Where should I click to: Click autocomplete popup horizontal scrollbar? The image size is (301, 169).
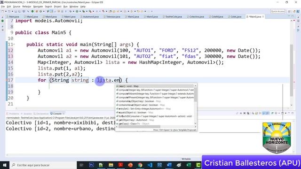(139, 127)
